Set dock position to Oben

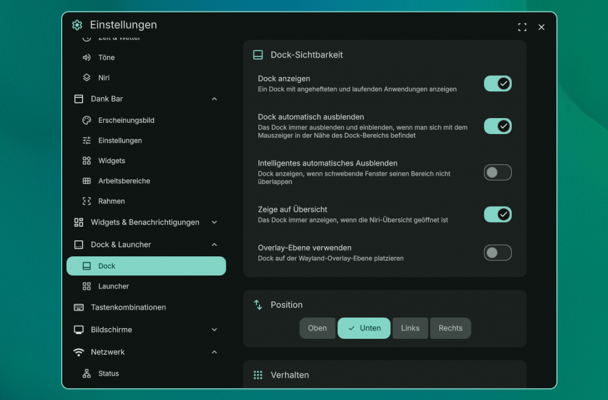317,328
